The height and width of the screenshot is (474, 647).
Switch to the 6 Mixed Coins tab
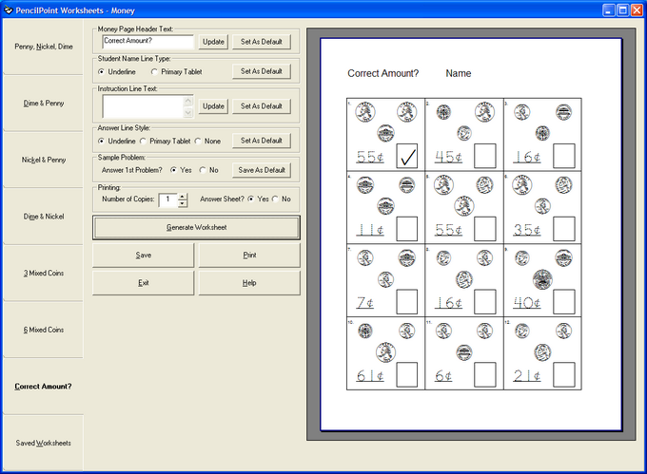pos(44,330)
